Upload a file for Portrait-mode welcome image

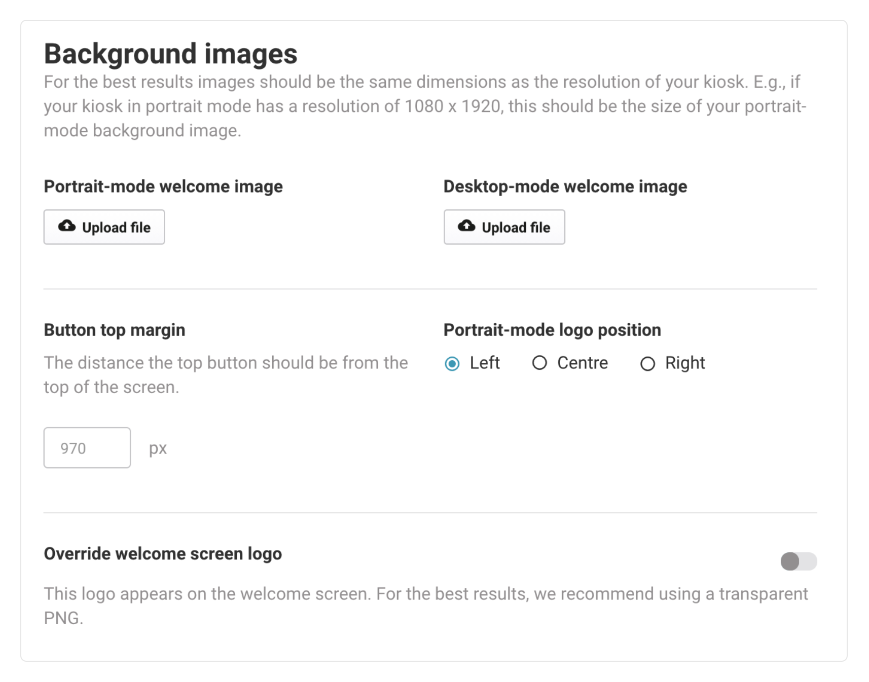coord(104,227)
